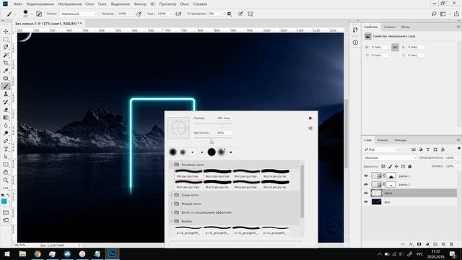Screen dimensions: 462x260
Task: Switch to 'Символ' tab
Action: [x=389, y=27]
